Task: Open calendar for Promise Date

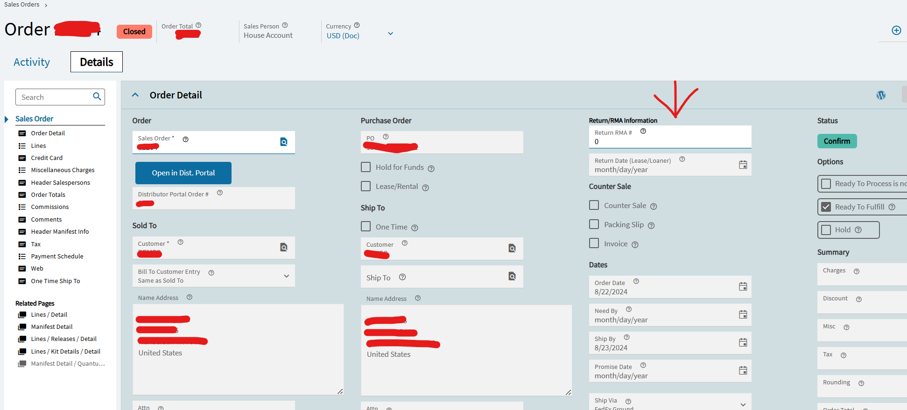Action: pos(743,370)
